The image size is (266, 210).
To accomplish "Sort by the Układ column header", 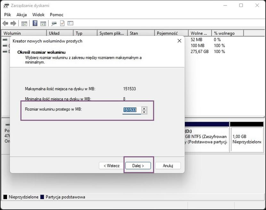I will [x=60, y=33].
